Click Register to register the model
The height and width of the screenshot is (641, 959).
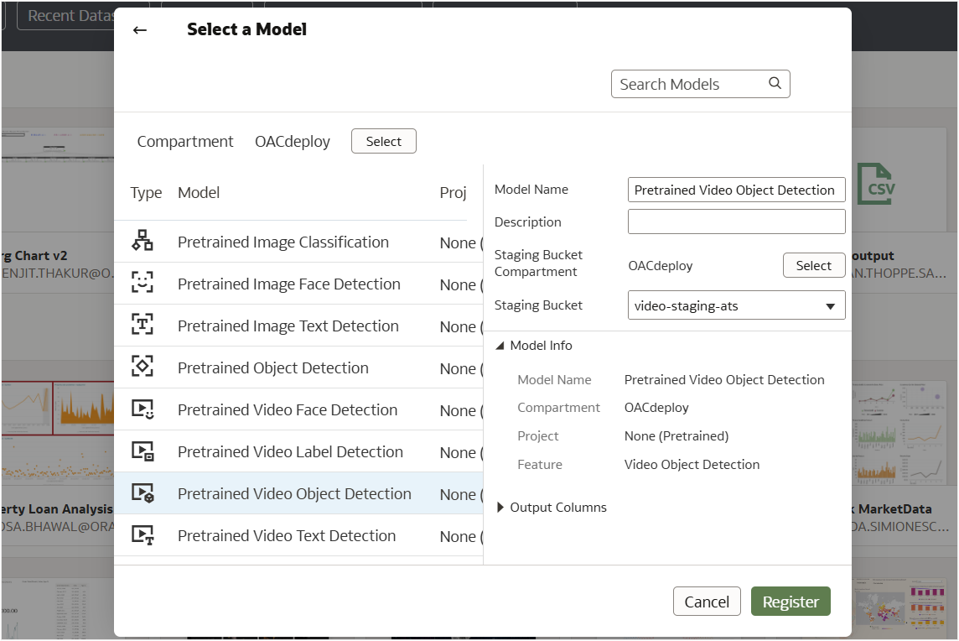tap(791, 601)
